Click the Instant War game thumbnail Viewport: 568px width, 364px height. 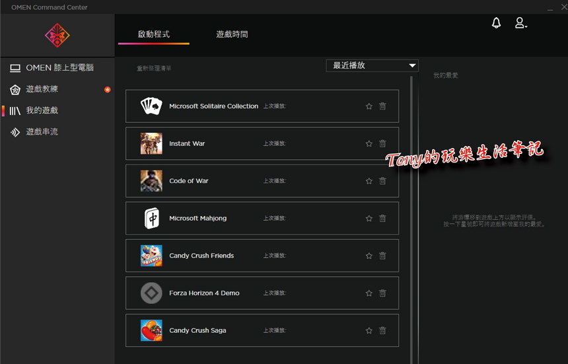[151, 143]
